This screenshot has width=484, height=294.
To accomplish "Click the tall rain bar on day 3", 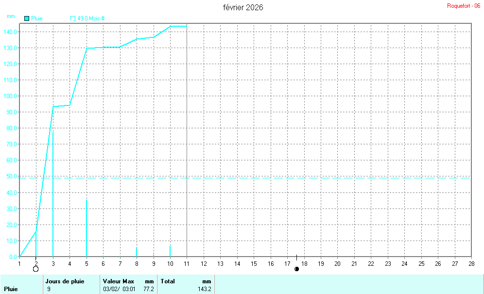I will pyautogui.click(x=53, y=194).
